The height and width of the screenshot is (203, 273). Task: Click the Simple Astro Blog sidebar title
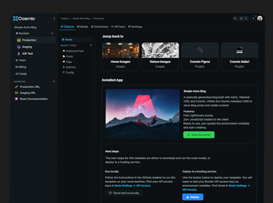(x=25, y=27)
